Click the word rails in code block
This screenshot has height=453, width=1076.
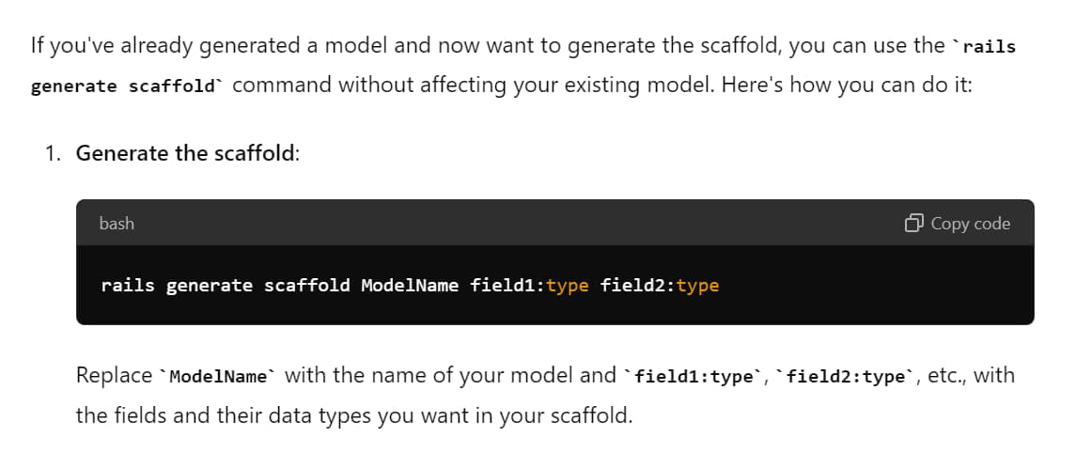click(x=128, y=285)
